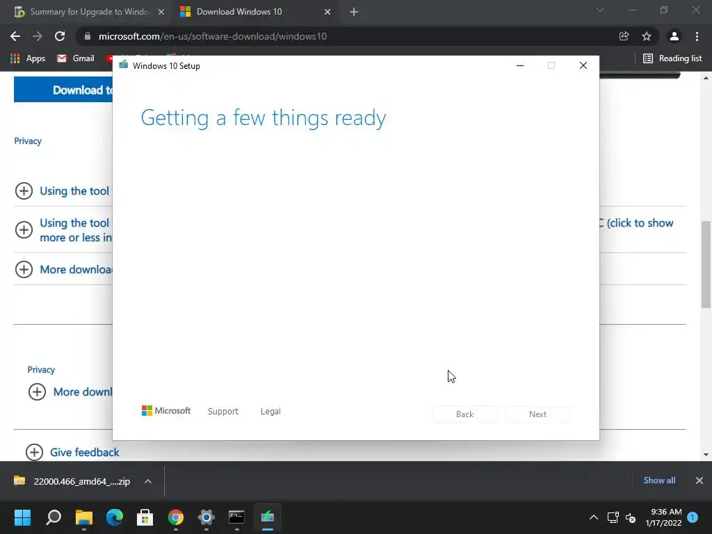The width and height of the screenshot is (712, 534).
Task: Click Legal link in Setup window
Action: tap(270, 412)
